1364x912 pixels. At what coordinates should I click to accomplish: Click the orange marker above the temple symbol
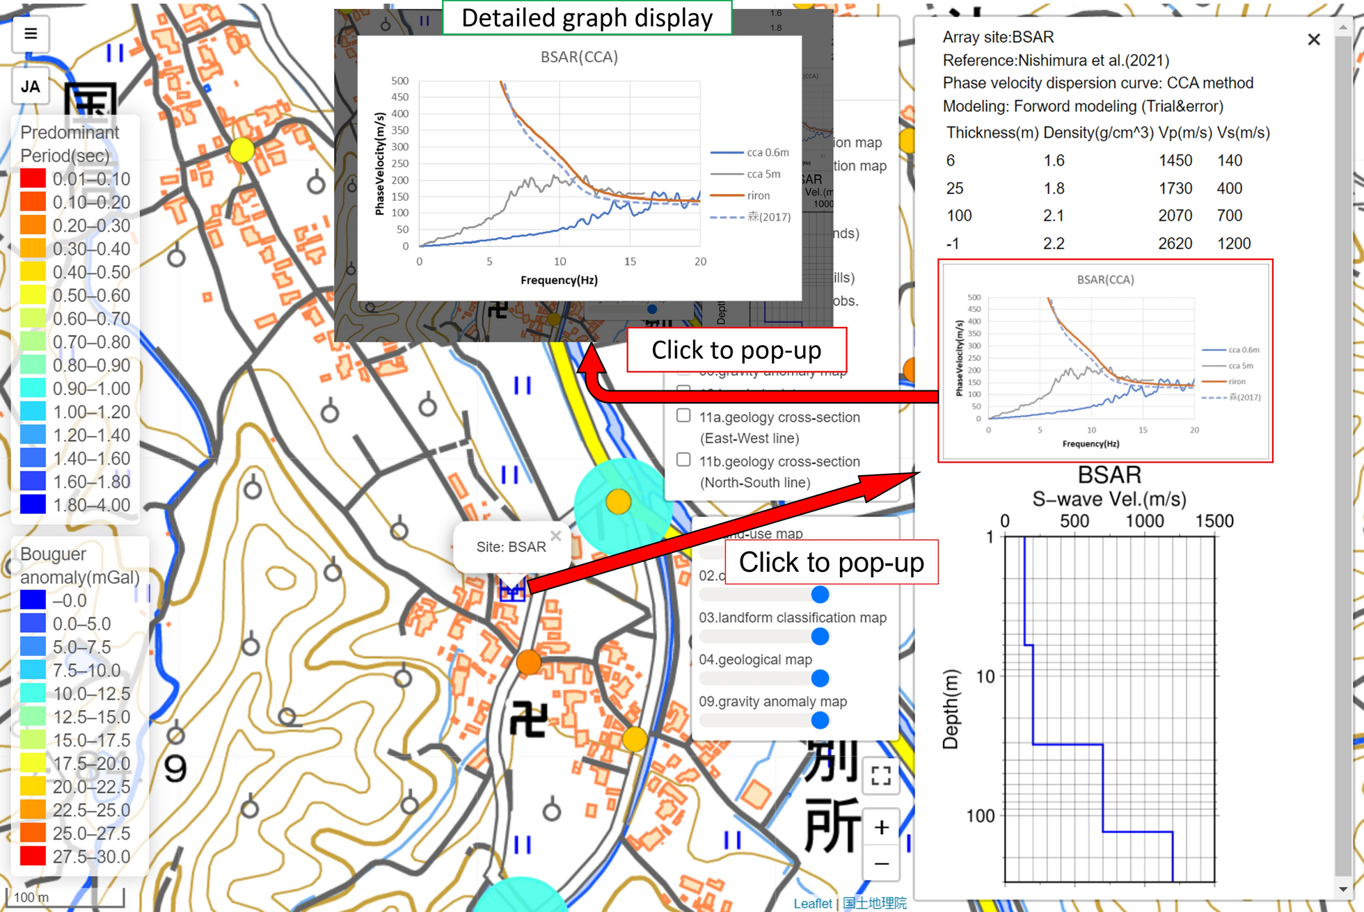click(x=529, y=662)
